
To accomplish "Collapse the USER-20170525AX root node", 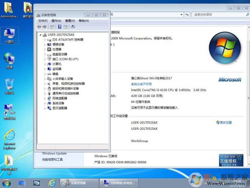I will coord(40,35).
